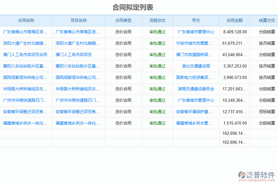Open project link 澳门人工岛市政项目
The image size is (278, 185).
point(74,55)
